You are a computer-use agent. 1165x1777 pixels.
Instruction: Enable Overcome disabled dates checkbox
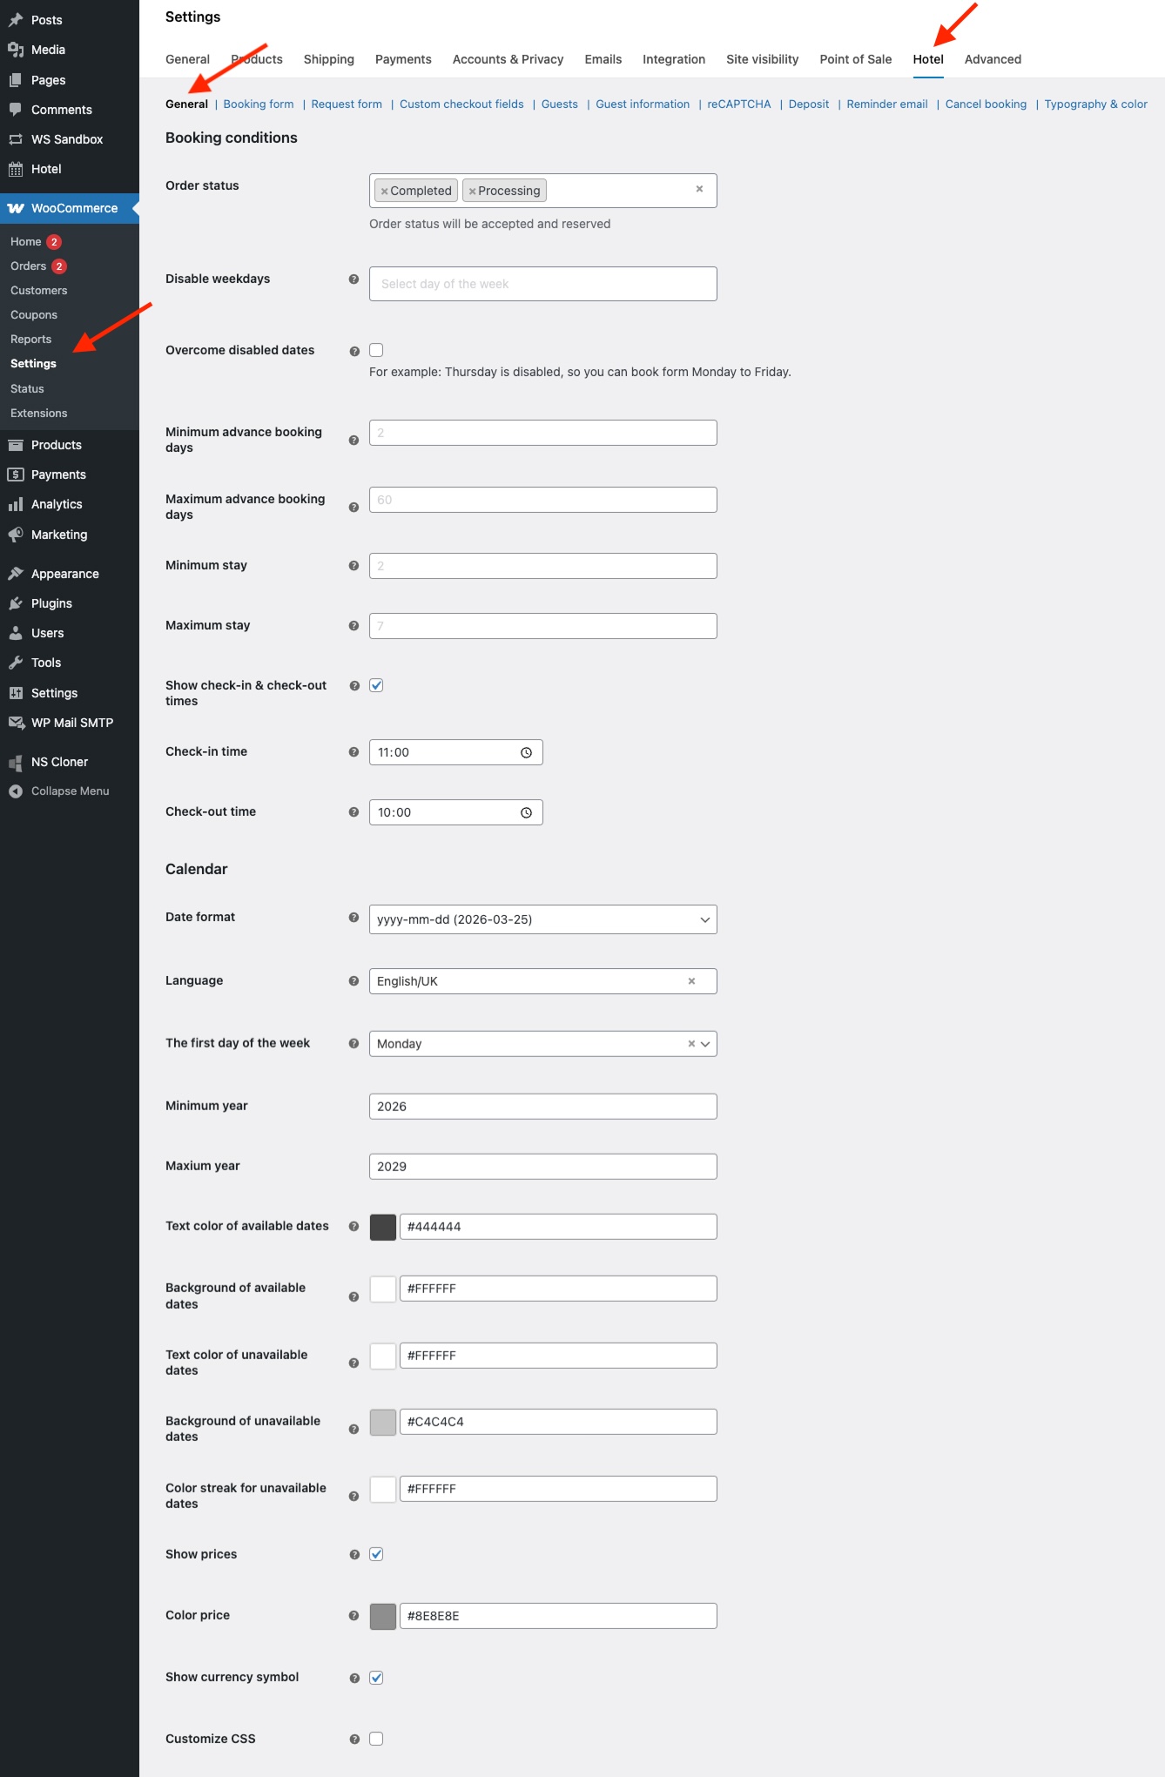click(x=376, y=350)
